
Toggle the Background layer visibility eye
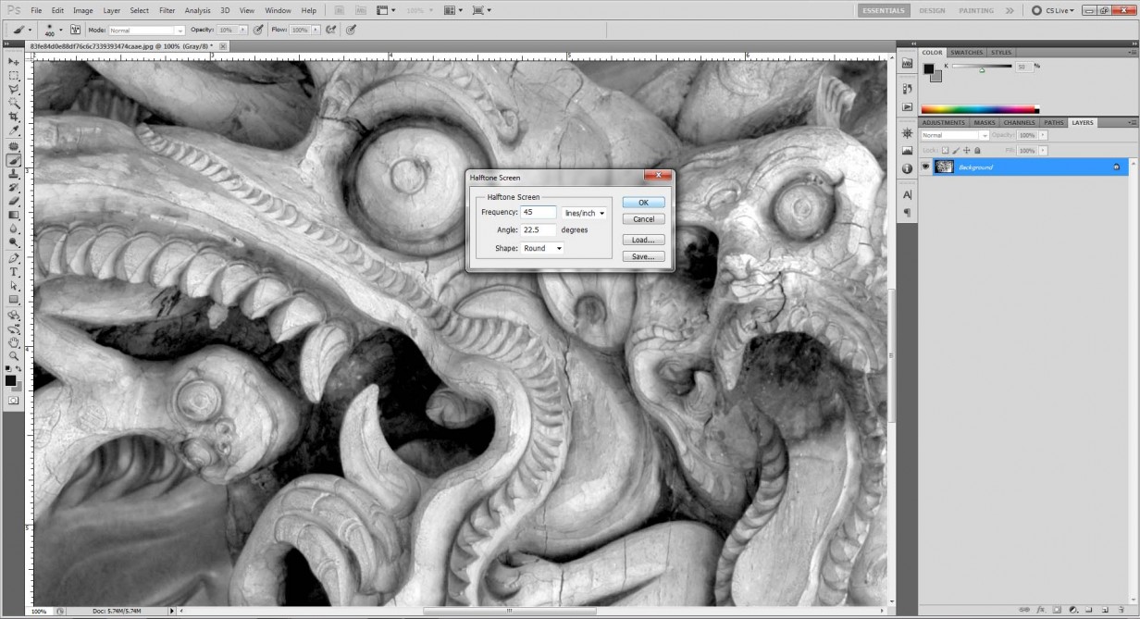[923, 167]
